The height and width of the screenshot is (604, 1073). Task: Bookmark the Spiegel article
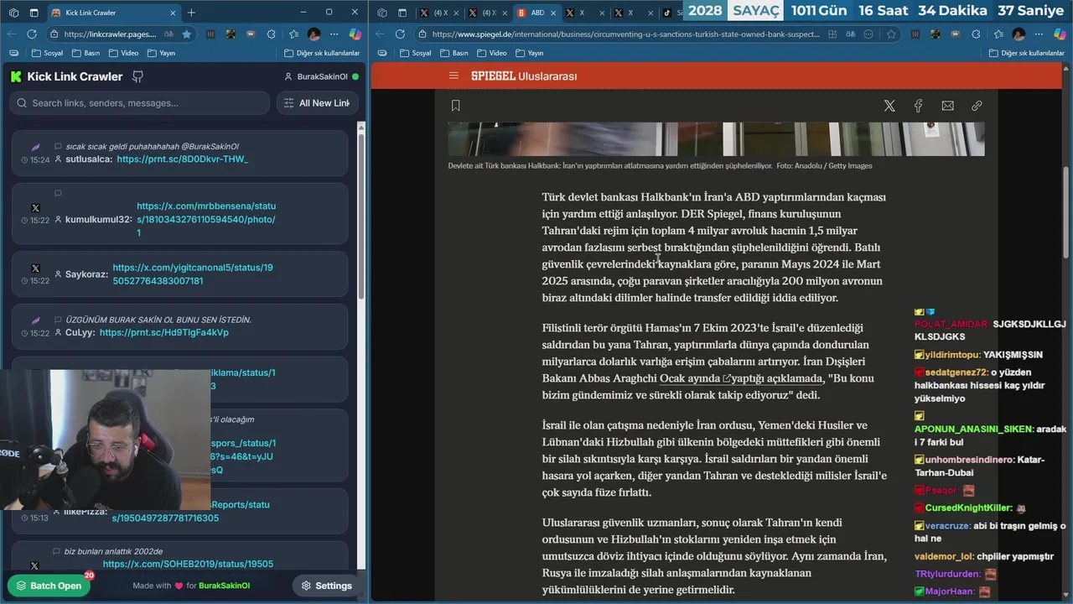[x=456, y=106]
